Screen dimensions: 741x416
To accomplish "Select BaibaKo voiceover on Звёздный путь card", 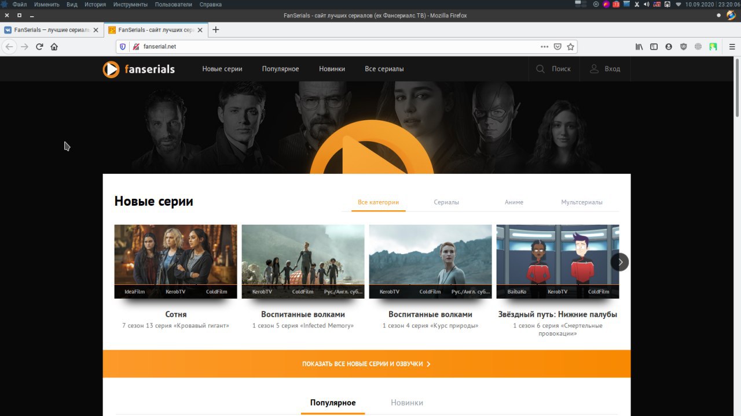I will (517, 292).
